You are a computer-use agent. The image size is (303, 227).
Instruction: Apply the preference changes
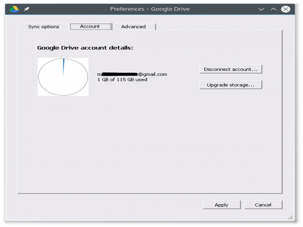click(x=222, y=205)
